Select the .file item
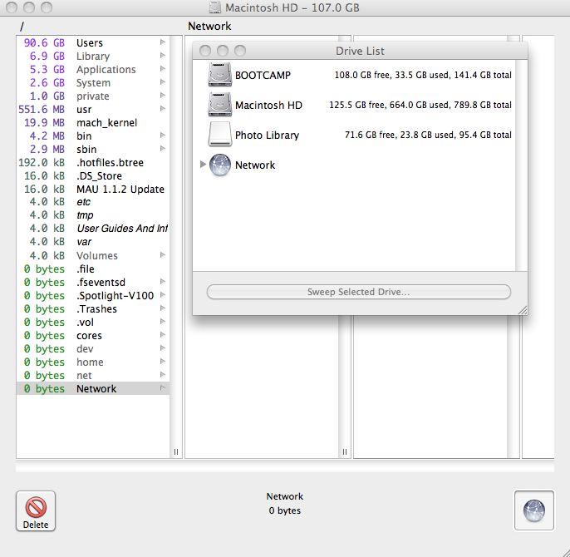Image resolution: width=570 pixels, height=557 pixels. coord(93,269)
